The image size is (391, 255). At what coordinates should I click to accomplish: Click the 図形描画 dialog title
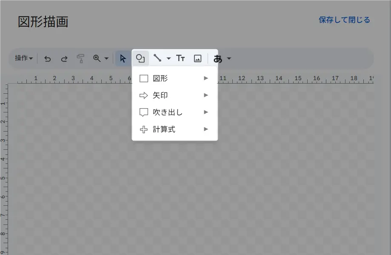43,22
